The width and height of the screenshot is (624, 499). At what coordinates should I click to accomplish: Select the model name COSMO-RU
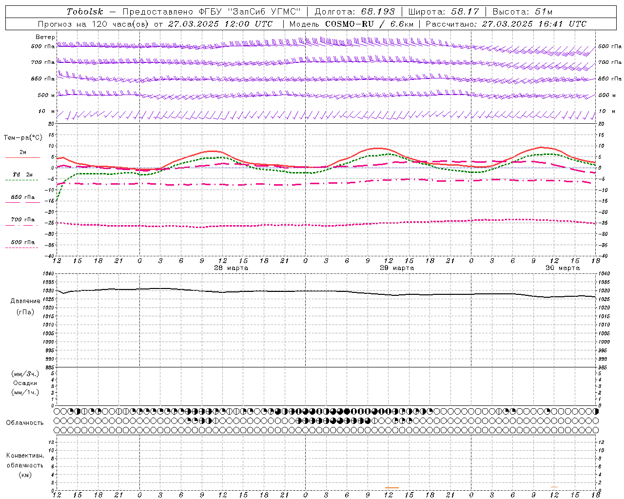350,24
